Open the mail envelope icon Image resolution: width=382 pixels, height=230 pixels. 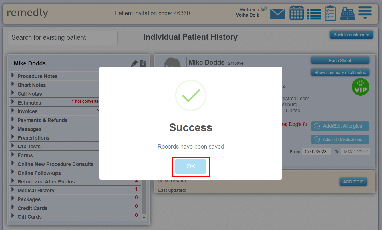pyautogui.click(x=278, y=14)
